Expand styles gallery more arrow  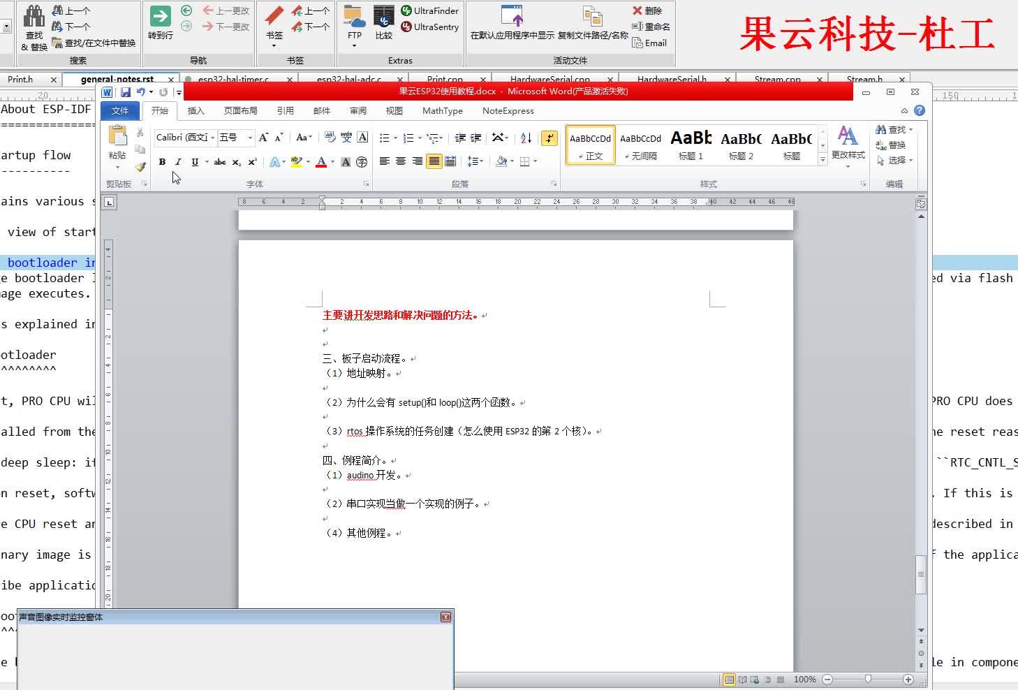822,160
